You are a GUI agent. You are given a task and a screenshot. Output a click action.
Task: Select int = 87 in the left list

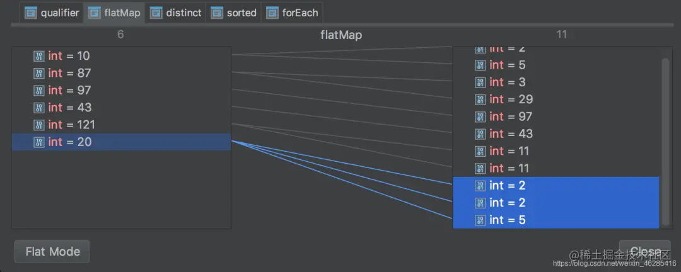click(x=121, y=73)
